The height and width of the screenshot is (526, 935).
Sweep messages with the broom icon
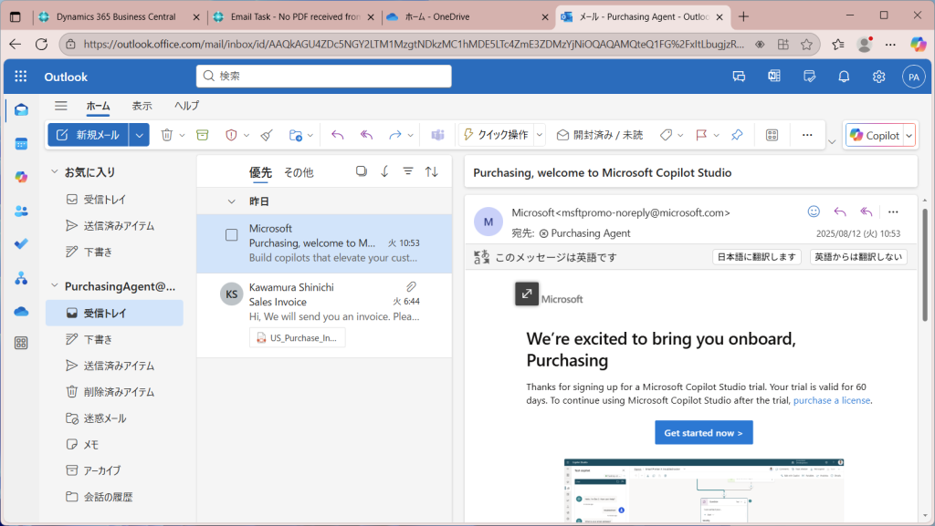point(267,135)
